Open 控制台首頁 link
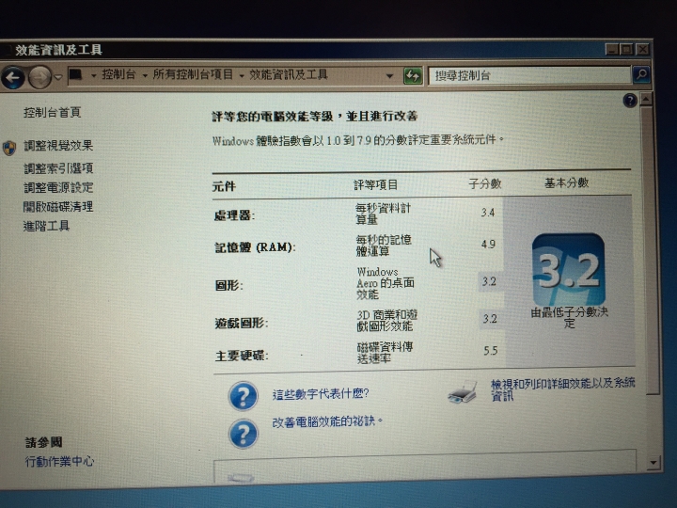 (53, 113)
